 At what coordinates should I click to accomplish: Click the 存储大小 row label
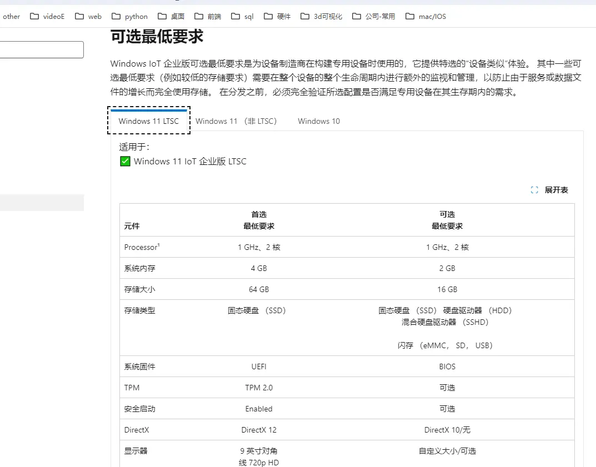point(139,289)
